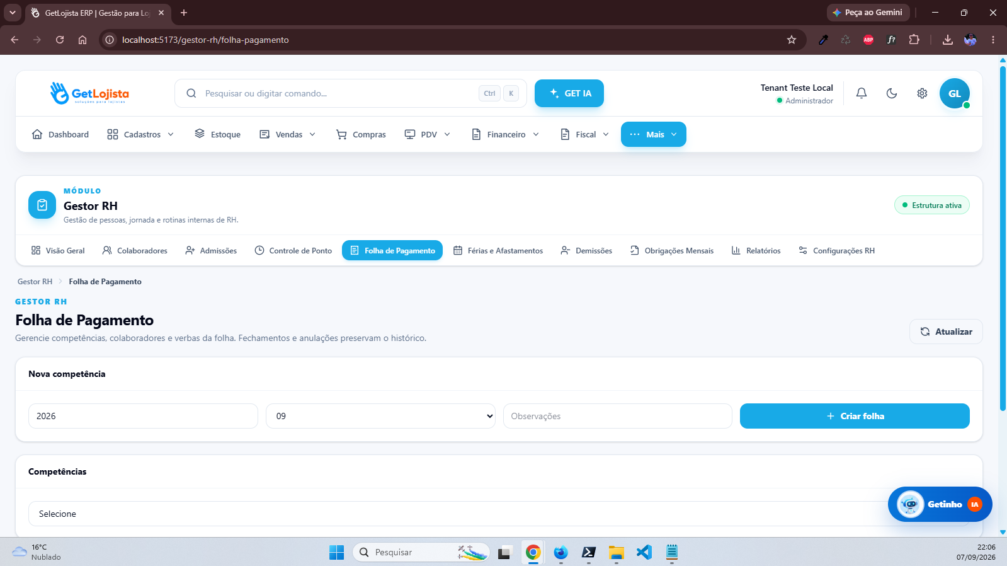This screenshot has height=566, width=1007.
Task: Reload the page
Action: [60, 40]
